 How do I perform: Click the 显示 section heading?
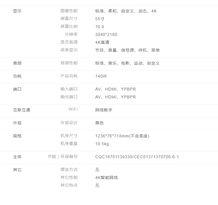coord(17,11)
